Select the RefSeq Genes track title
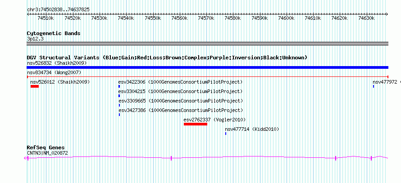The width and height of the screenshot is (401, 183). click(x=46, y=147)
